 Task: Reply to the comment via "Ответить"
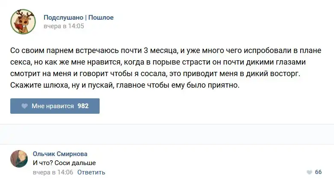pos(91,172)
